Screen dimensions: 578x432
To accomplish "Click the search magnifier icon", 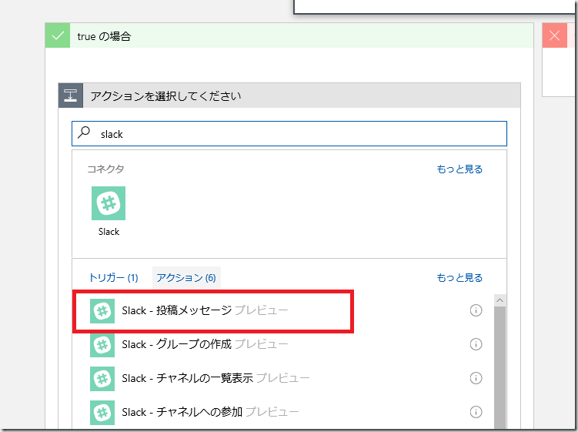I will click(x=84, y=132).
